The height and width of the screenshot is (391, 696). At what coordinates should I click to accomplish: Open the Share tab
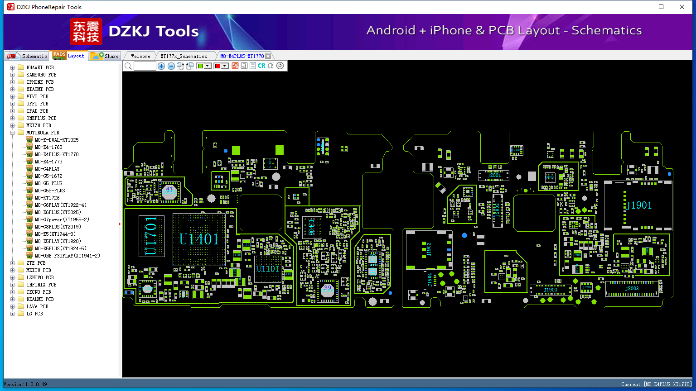click(x=104, y=56)
